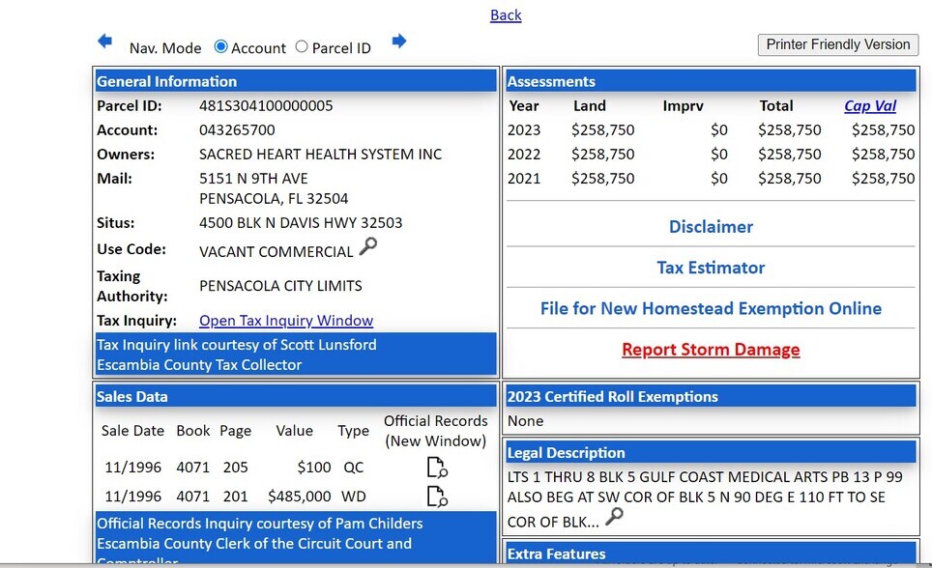Viewport: 932px width, 568px height.
Task: Open the Tax Estimator
Action: (x=711, y=268)
